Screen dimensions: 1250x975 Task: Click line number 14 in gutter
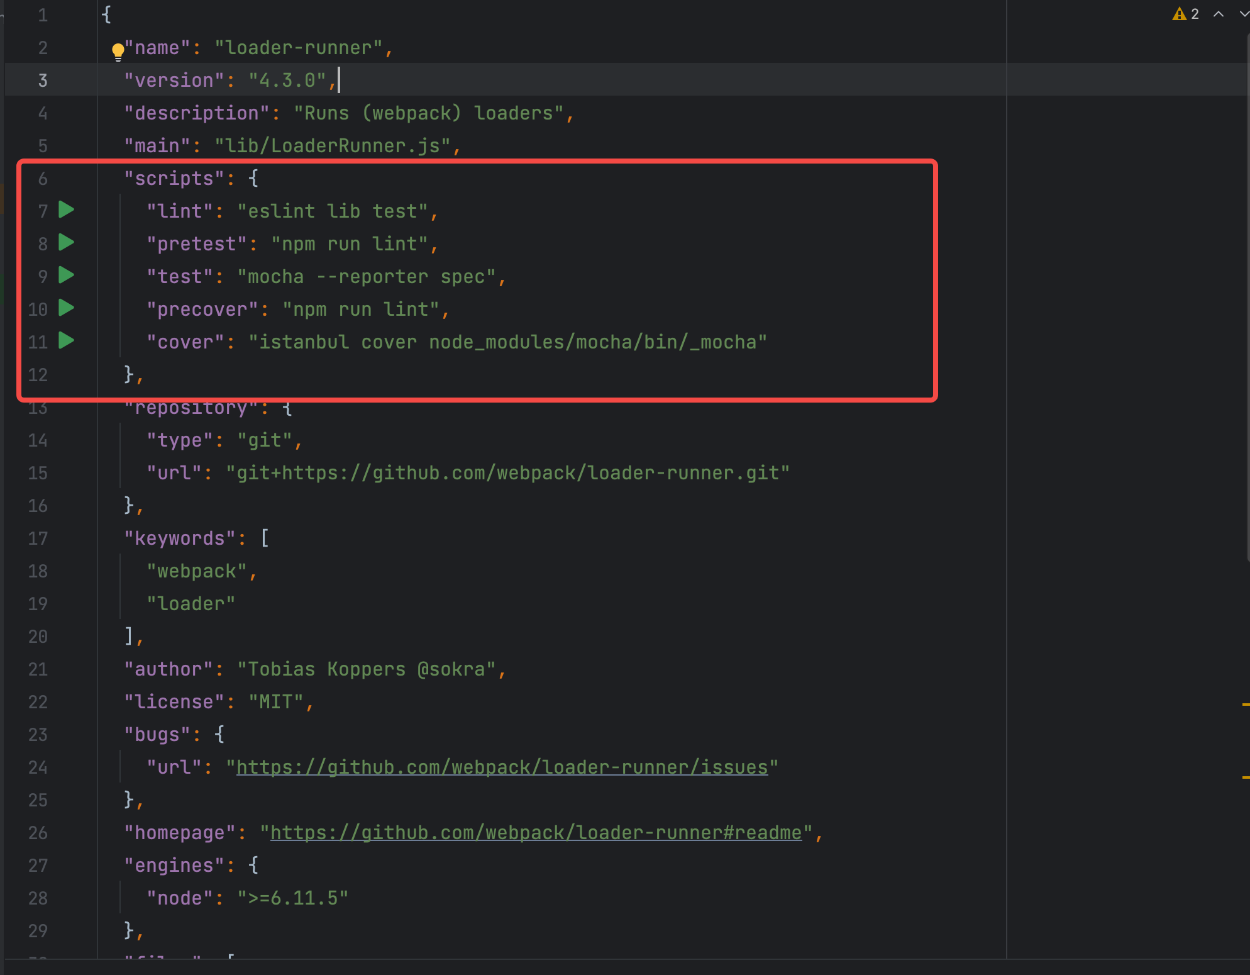(x=38, y=440)
